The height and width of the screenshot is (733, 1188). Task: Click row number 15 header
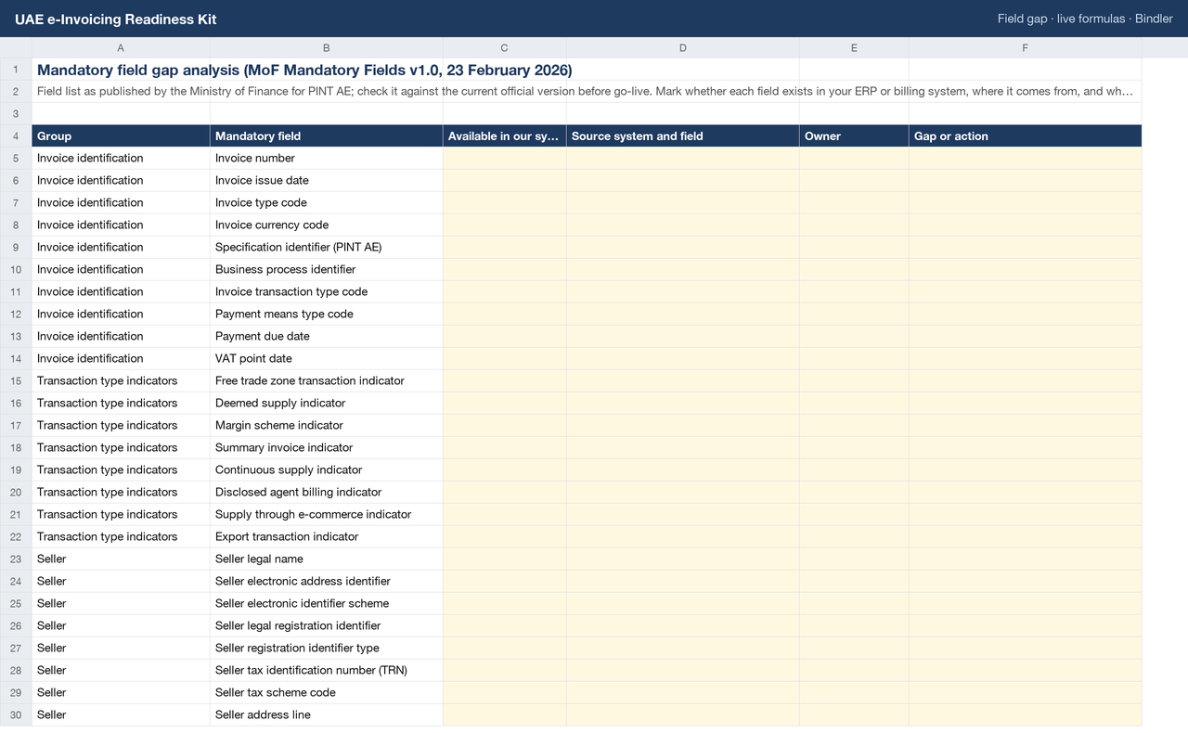(x=16, y=380)
